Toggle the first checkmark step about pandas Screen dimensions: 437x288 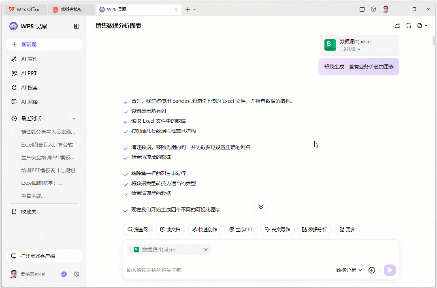(x=125, y=101)
